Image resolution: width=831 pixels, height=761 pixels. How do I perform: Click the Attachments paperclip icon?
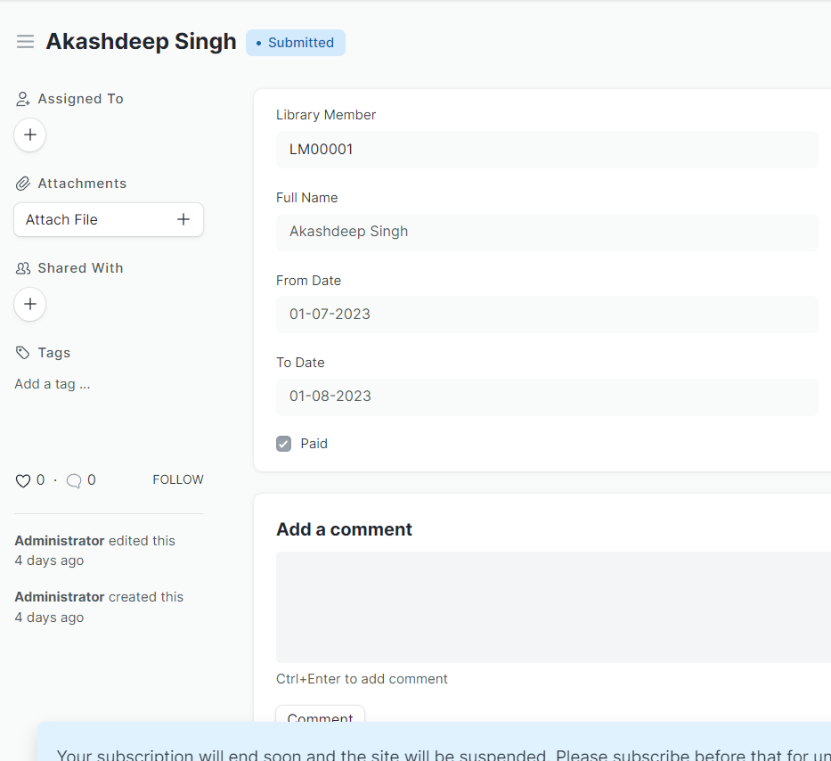tap(20, 183)
